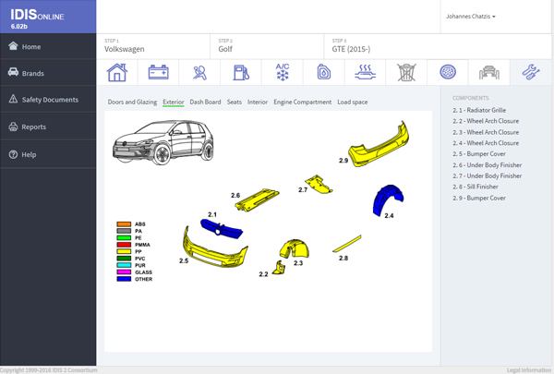Open Brands from the sidebar menu
This screenshot has height=374, width=554.
(48, 72)
